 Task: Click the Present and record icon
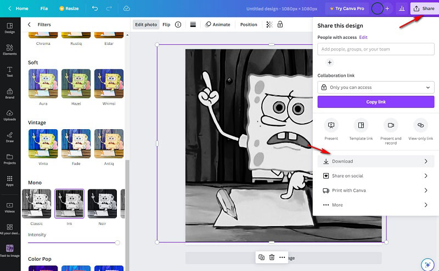[x=391, y=125]
